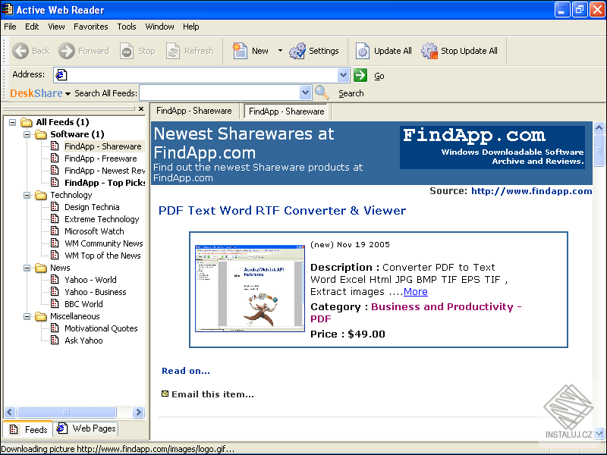Click content pane scroll up arrow
The image size is (607, 455).
click(x=599, y=127)
